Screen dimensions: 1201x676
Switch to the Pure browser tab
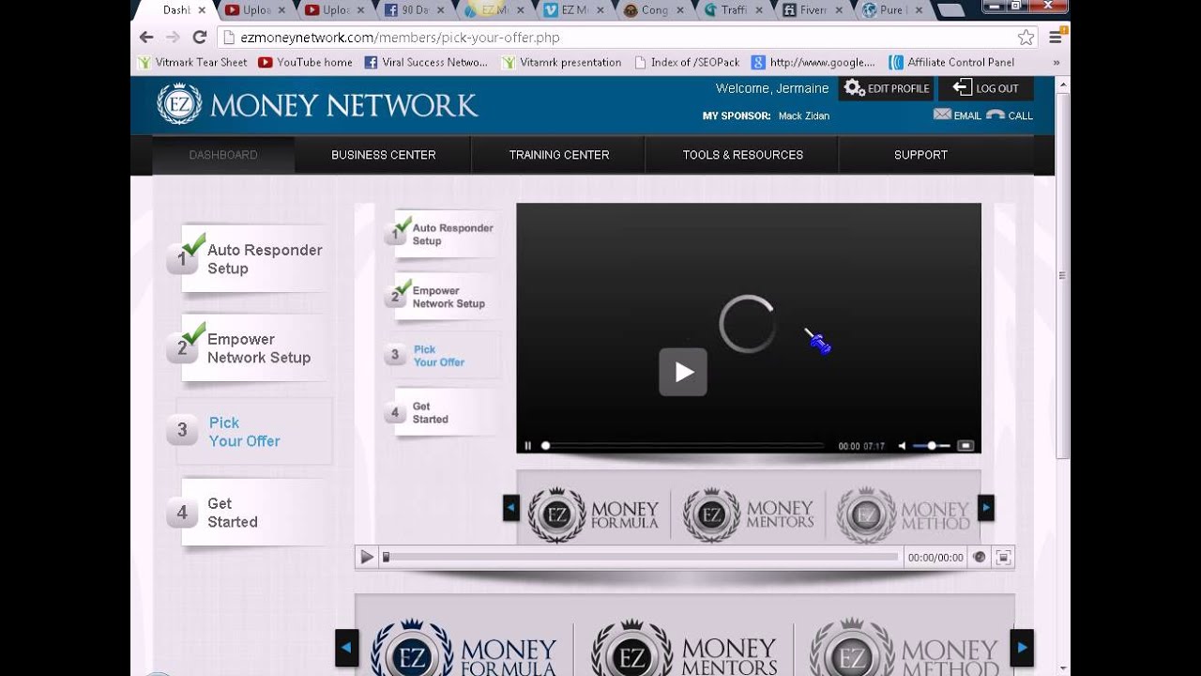[893, 10]
